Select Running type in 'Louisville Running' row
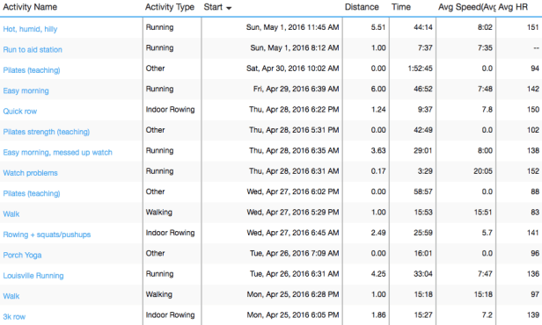Viewport: 542px width, 325px height. 159,273
